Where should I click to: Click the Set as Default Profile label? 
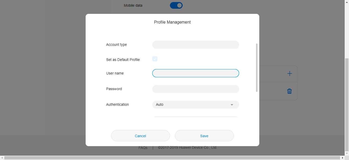pyautogui.click(x=123, y=60)
